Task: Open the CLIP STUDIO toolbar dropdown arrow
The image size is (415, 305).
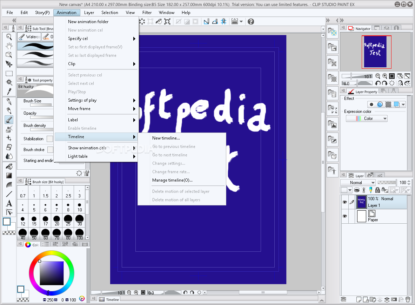Action: click(241, 22)
